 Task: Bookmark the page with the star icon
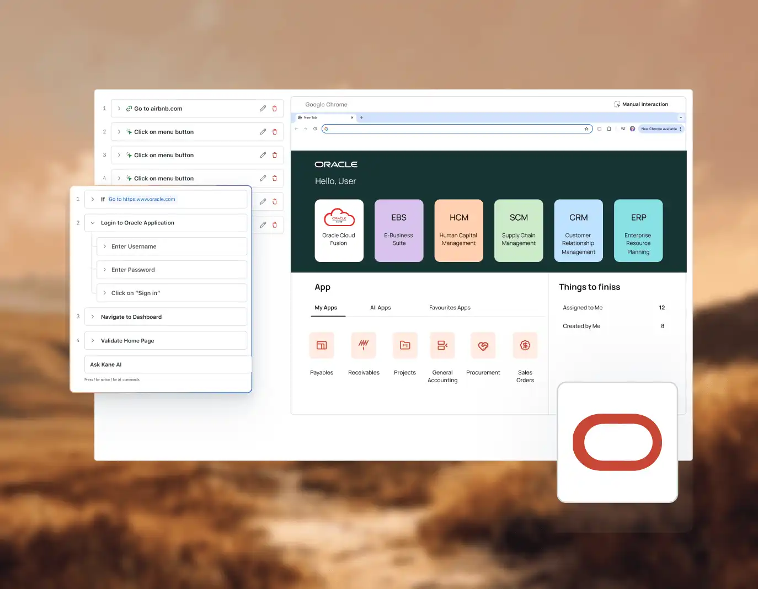click(586, 128)
